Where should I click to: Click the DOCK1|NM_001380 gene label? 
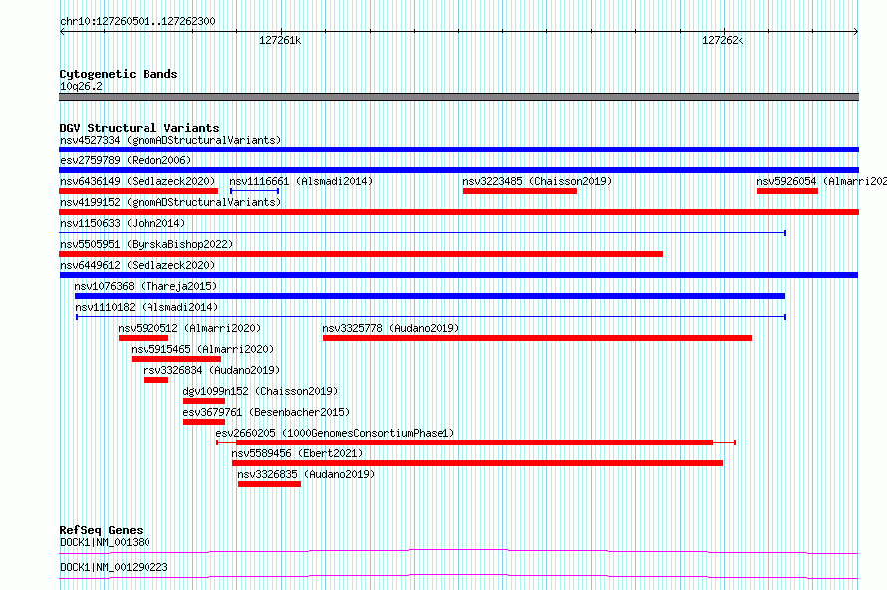coord(105,542)
